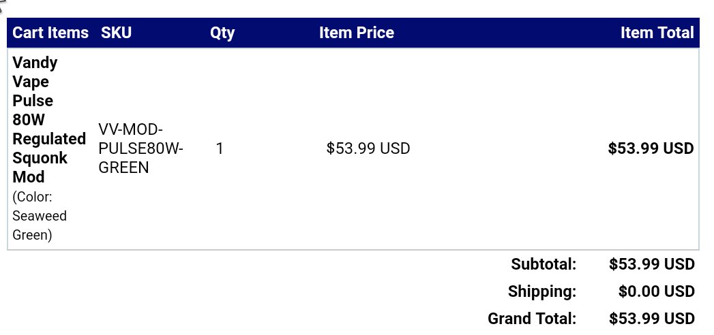The image size is (714, 335).
Task: Click the Color: Seaweed Green option text
Action: [x=40, y=216]
